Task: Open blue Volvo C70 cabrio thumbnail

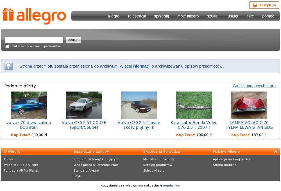Action: point(29,105)
